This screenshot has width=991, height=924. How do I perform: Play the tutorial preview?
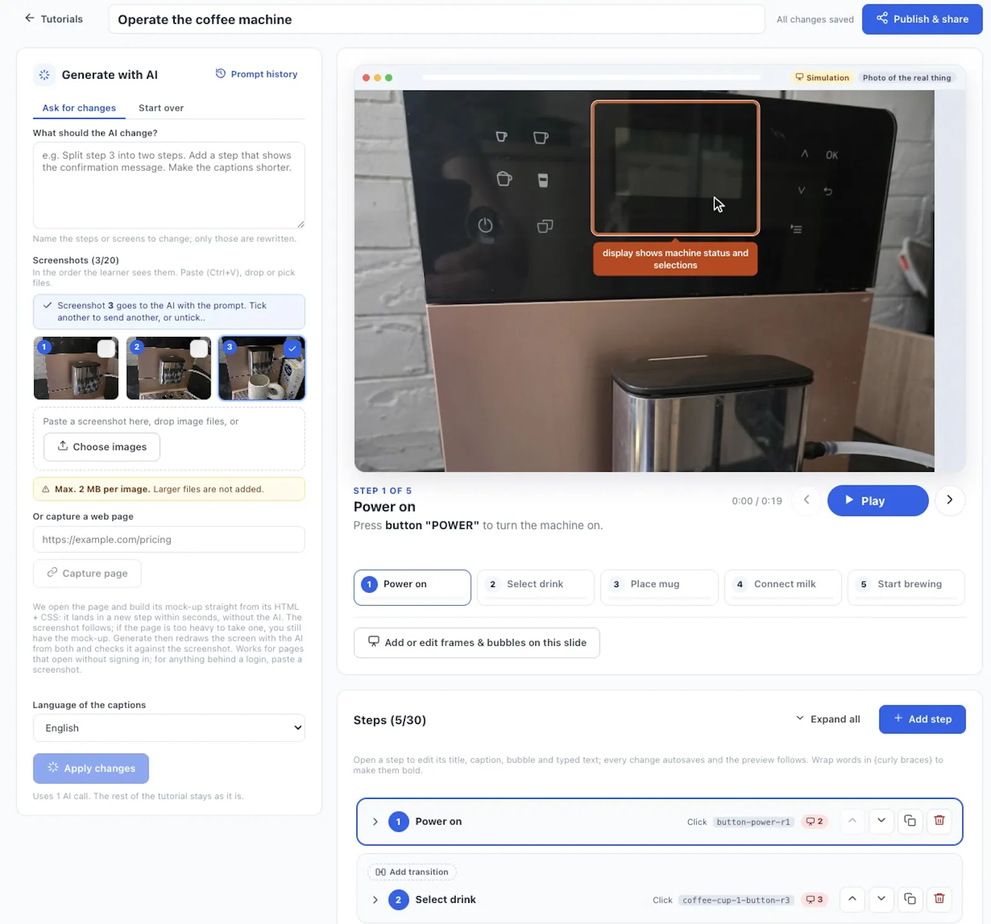878,500
